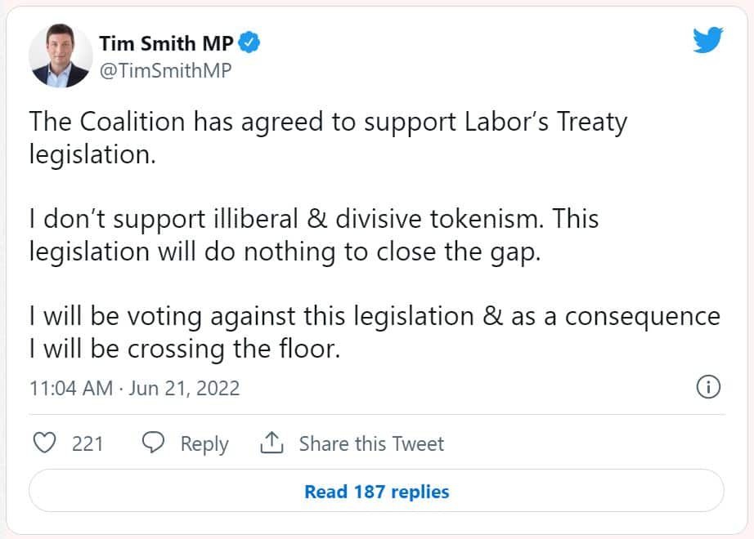The image size is (754, 539).
Task: Click Tim Smith's profile picture
Action: tap(59, 57)
